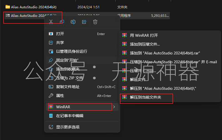
Task: Click the copy path icon
Action: 51,87
